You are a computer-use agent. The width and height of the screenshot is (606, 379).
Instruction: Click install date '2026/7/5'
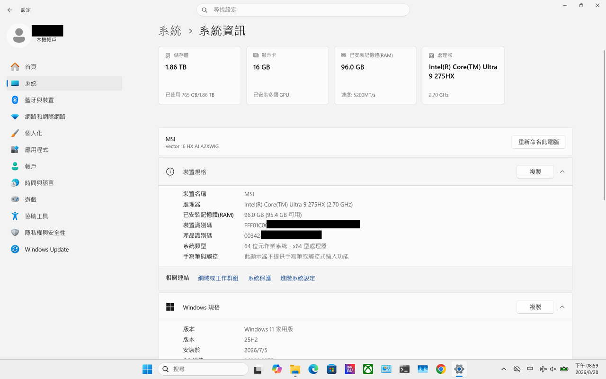point(256,350)
